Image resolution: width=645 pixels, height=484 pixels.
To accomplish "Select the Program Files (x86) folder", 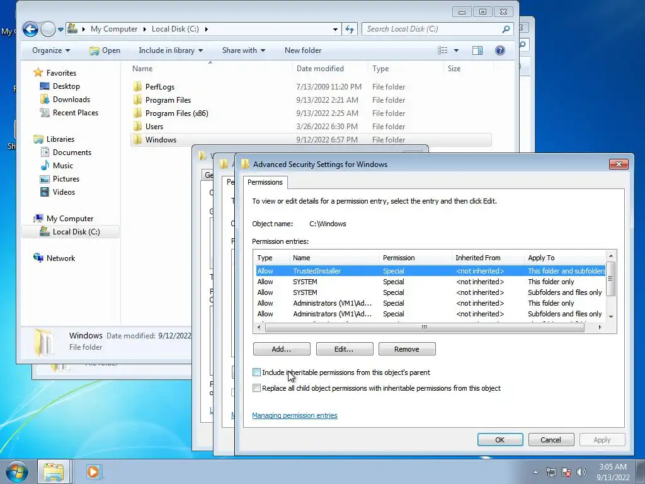I will tap(176, 113).
